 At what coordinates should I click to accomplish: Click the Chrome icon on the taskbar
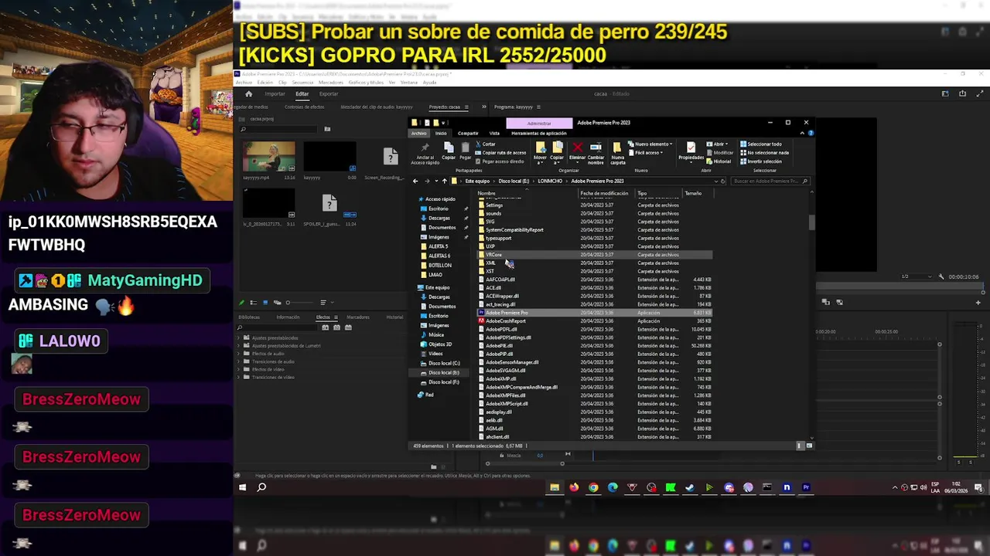coord(593,487)
